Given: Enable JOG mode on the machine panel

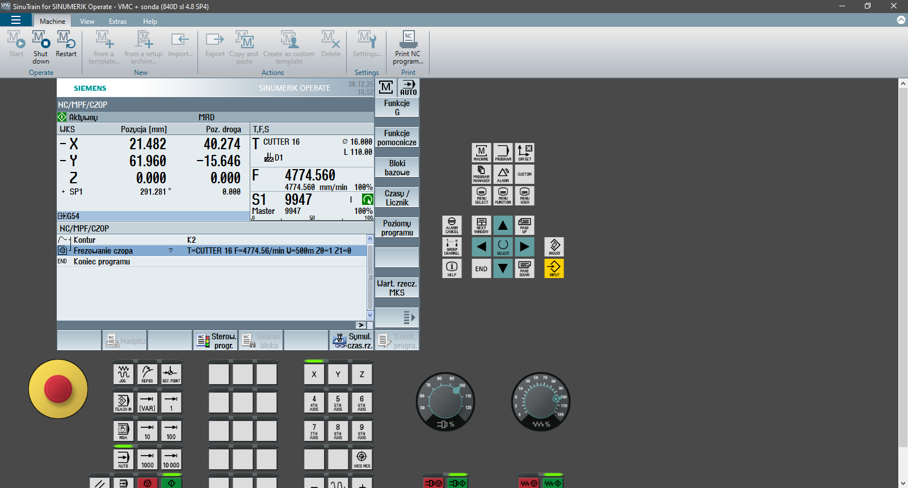Looking at the screenshot, I should [123, 375].
